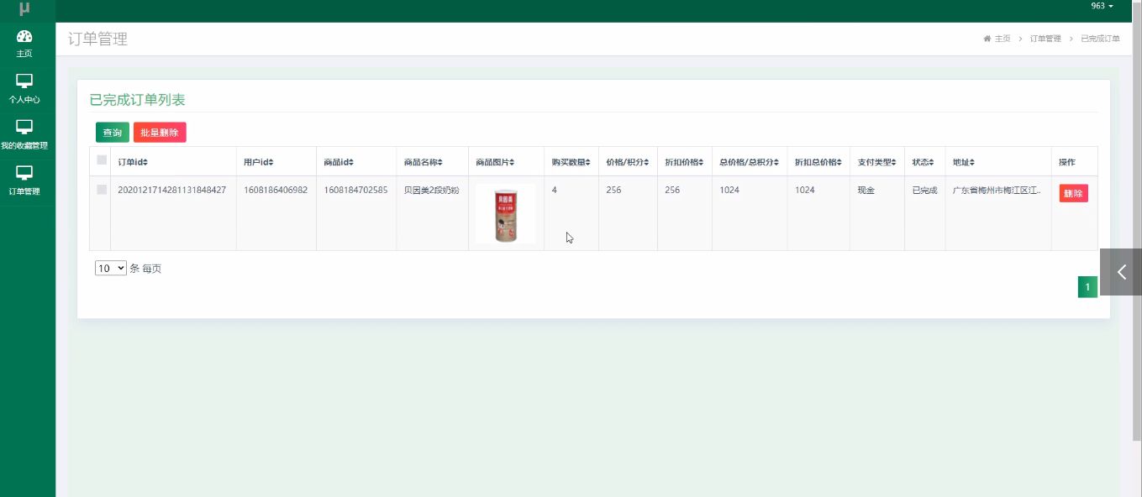The image size is (1142, 497).
Task: Click the milk powder product thumbnail
Action: [x=505, y=213]
